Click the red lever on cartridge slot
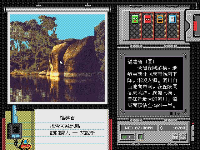Viewport: 200px width, 150px height. pyautogui.click(x=195, y=26)
